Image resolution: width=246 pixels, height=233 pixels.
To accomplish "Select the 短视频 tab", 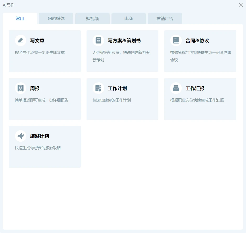I will 92,19.
